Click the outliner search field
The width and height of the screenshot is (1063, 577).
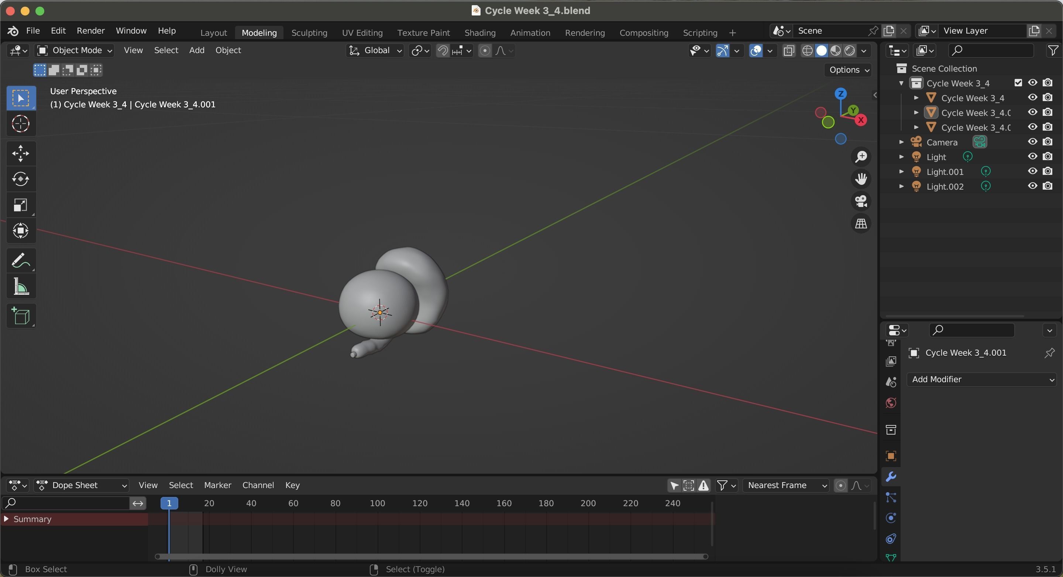[990, 50]
